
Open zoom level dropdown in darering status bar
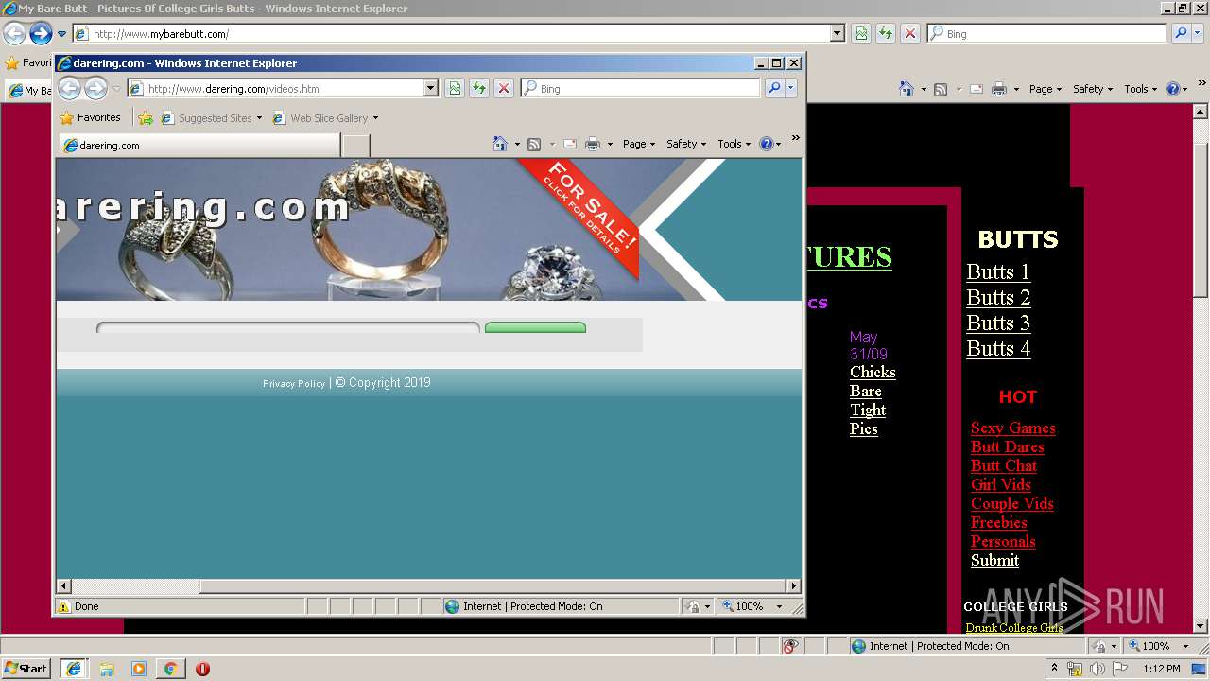pyautogui.click(x=780, y=606)
